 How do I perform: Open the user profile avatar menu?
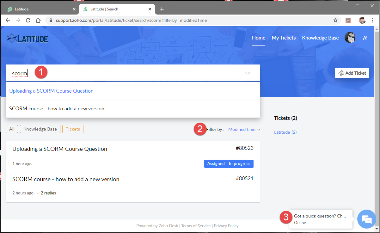350,38
